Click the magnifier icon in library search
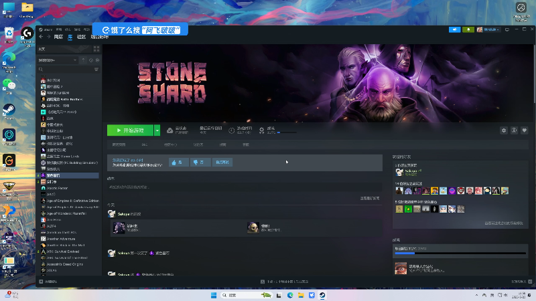The width and height of the screenshot is (536, 301). click(41, 70)
